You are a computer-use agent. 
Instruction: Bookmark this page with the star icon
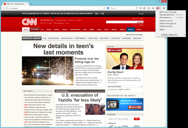pyautogui.click(x=141, y=8)
